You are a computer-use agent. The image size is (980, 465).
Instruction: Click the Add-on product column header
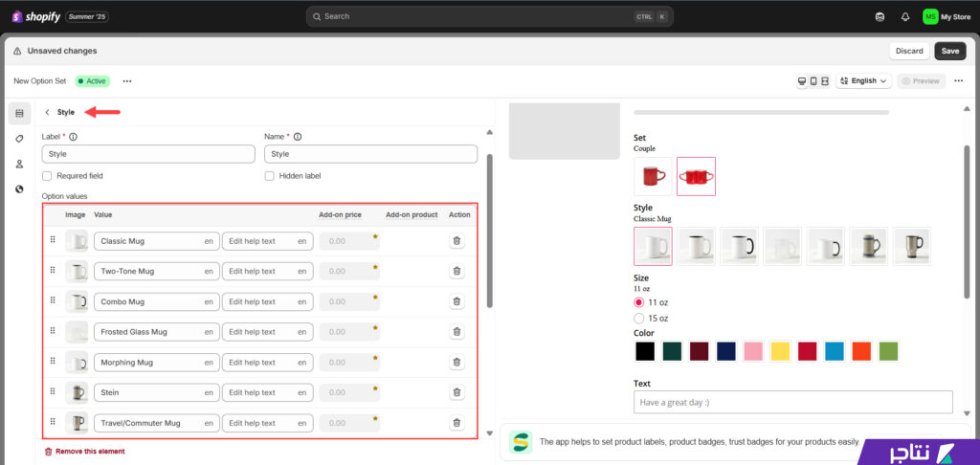coord(412,214)
